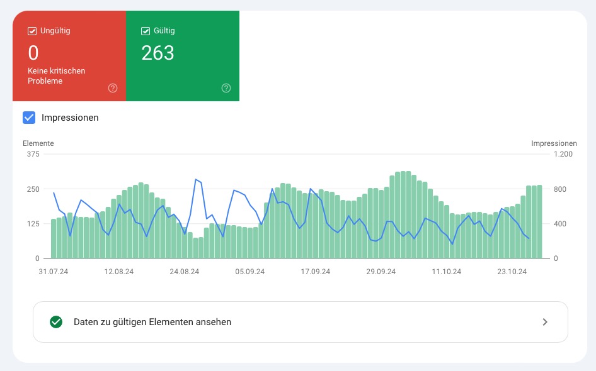Screen dimensions: 596x371
Task: Click the 29.09.24 date label on the axis
Action: coord(381,272)
